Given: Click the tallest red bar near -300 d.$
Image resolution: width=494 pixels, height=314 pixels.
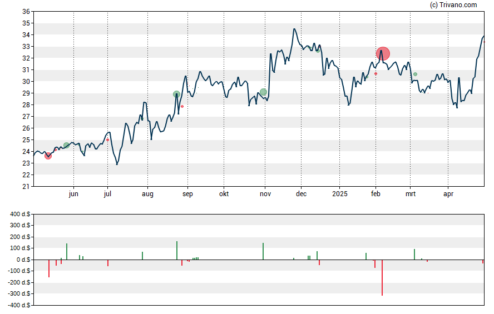Looking at the screenshot, I should [x=382, y=277].
